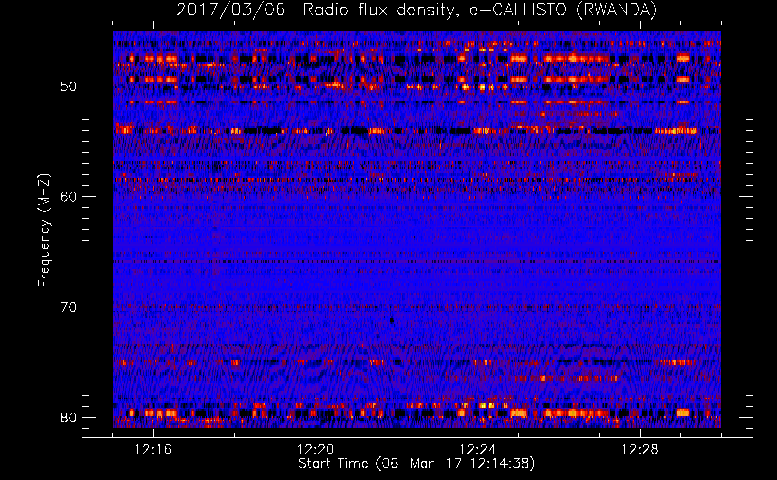Image resolution: width=777 pixels, height=480 pixels.
Task: Click the small black dot near 71 MHz
Action: [392, 320]
